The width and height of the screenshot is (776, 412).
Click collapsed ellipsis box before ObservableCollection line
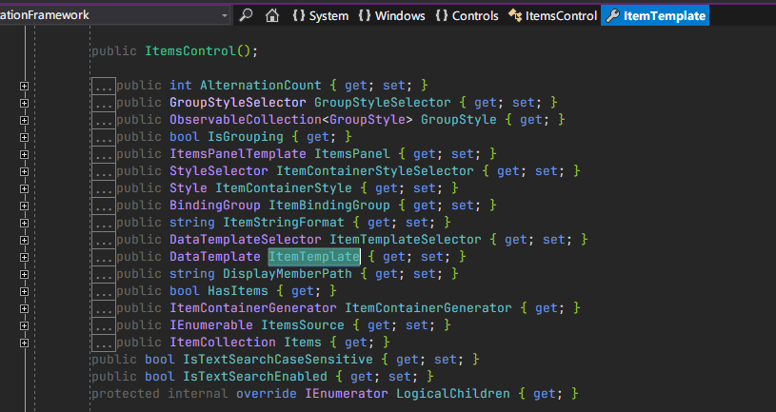(104, 120)
